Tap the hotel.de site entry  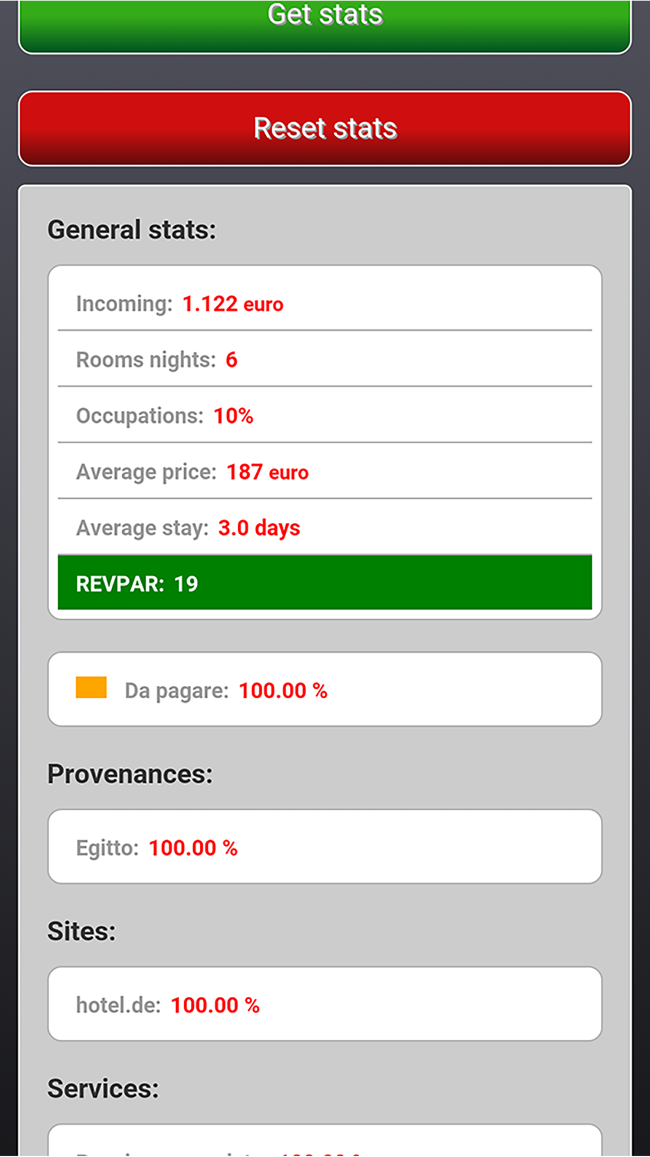325,1004
